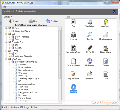Open the Play tool

point(73,23)
